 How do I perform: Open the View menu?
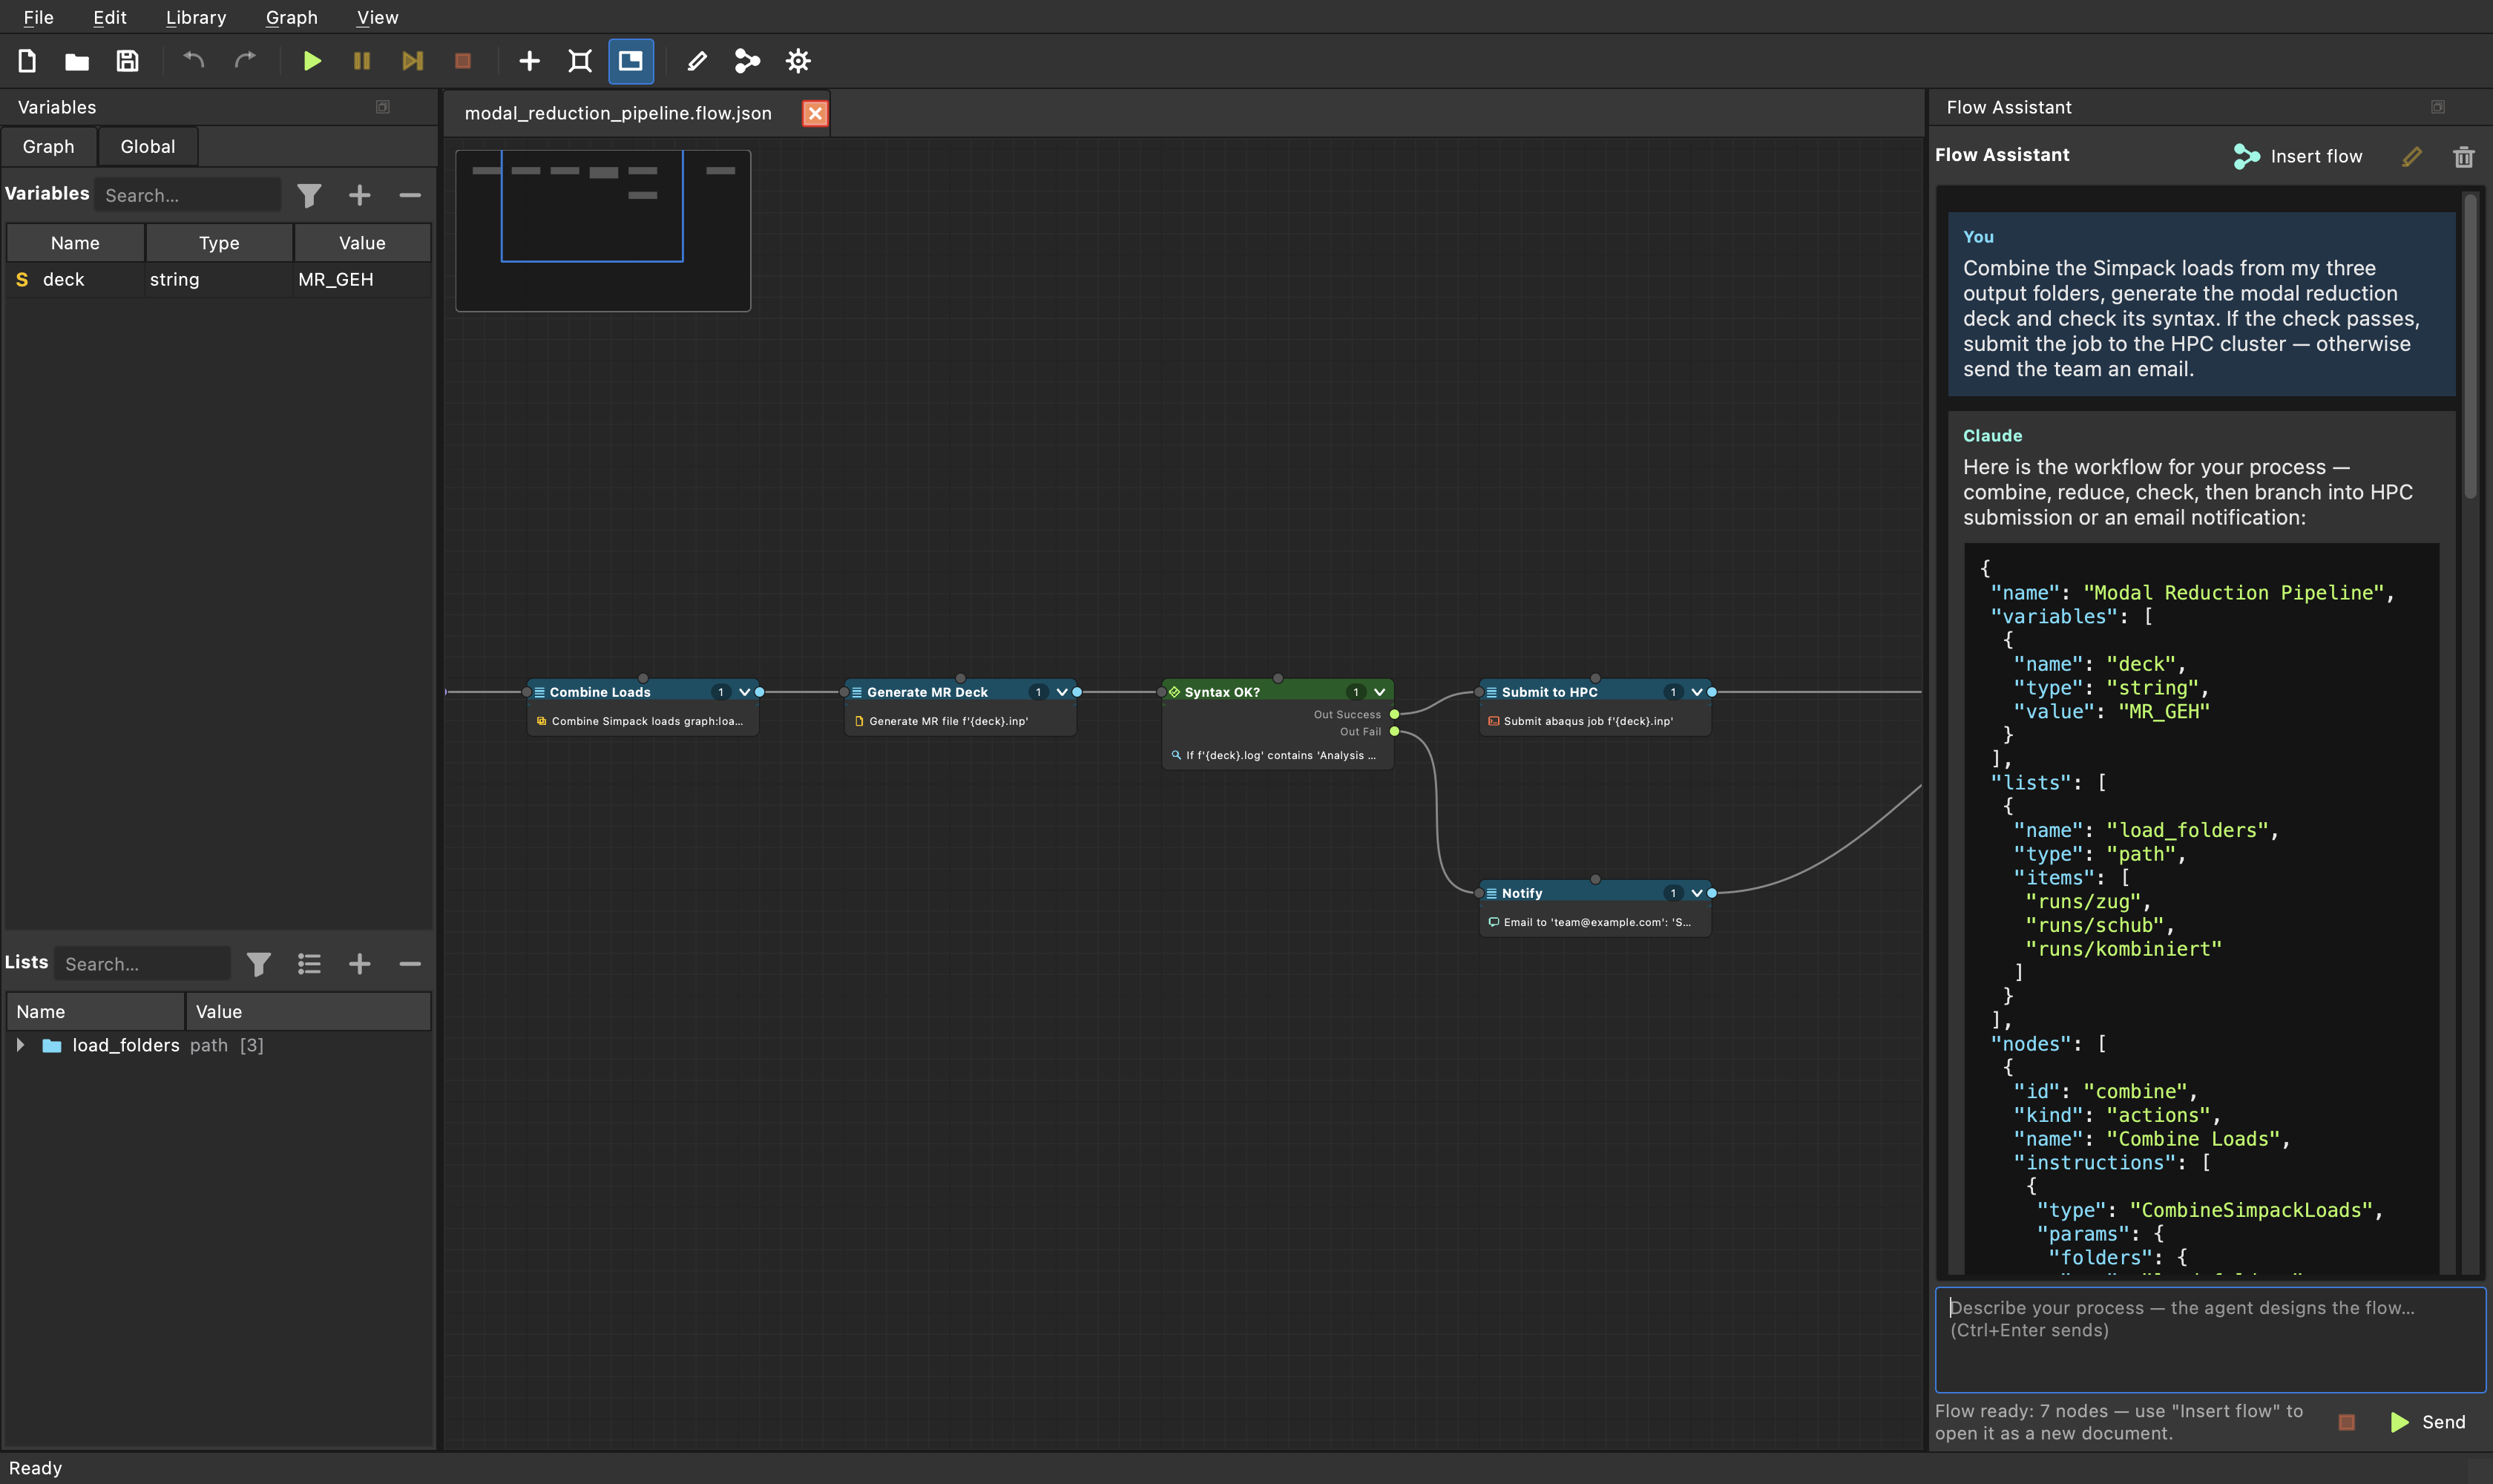377,17
